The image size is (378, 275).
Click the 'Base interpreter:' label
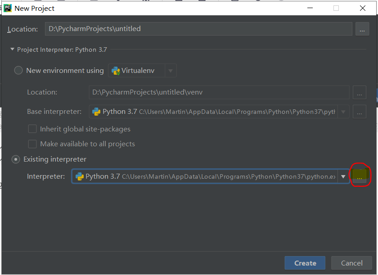point(54,112)
